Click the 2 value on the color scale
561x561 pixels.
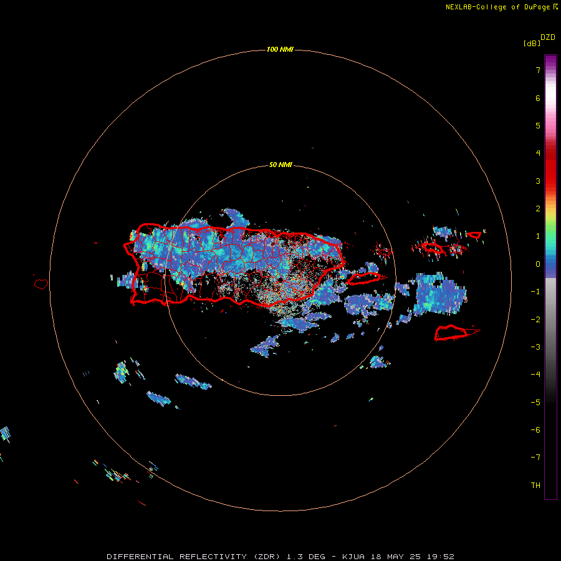tap(538, 209)
